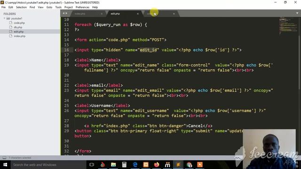Open the Project menu
This screenshot has width=301, height=169.
pos(69,7)
